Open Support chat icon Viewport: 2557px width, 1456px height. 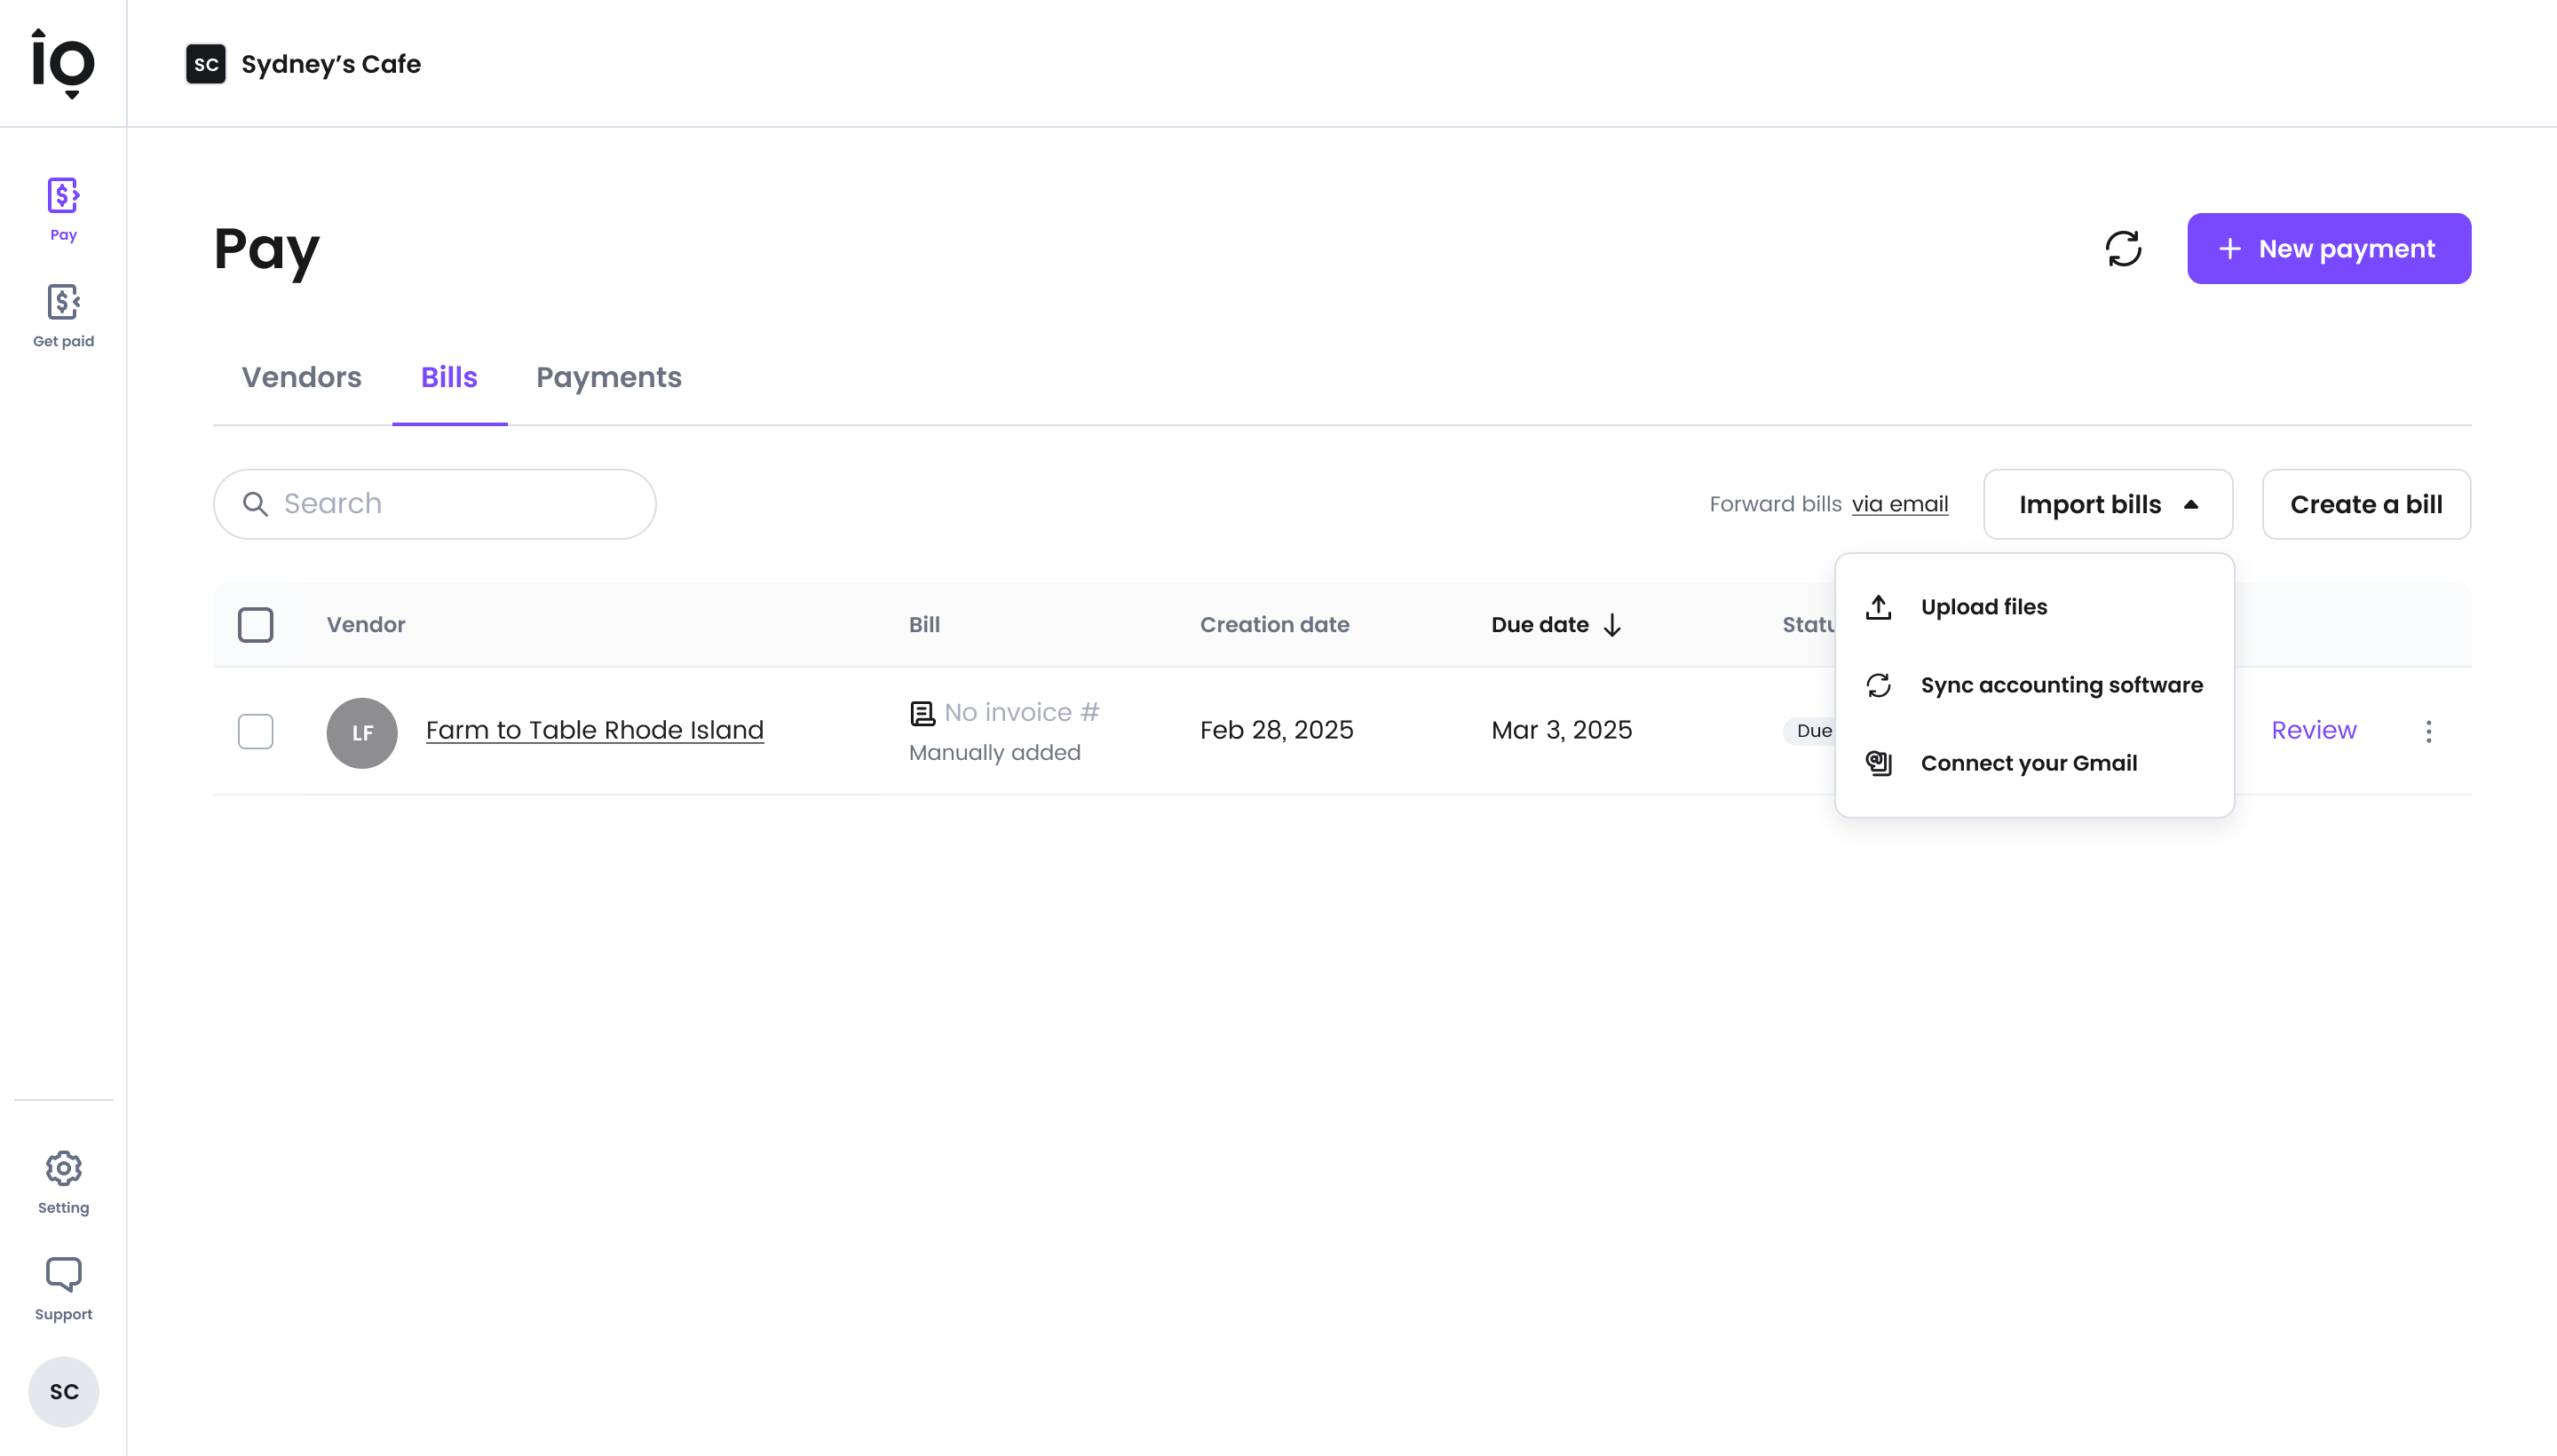click(63, 1288)
